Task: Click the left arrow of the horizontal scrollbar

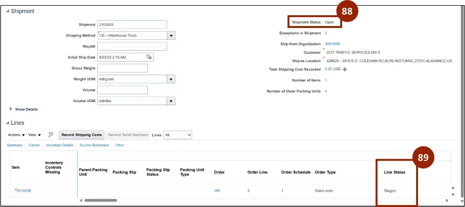Action: (81, 200)
